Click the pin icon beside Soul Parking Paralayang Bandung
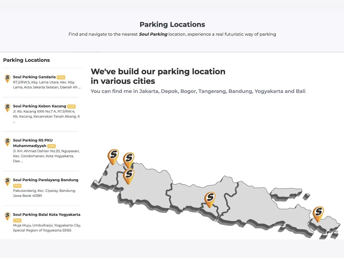The height and width of the screenshot is (258, 344). pyautogui.click(x=7, y=182)
